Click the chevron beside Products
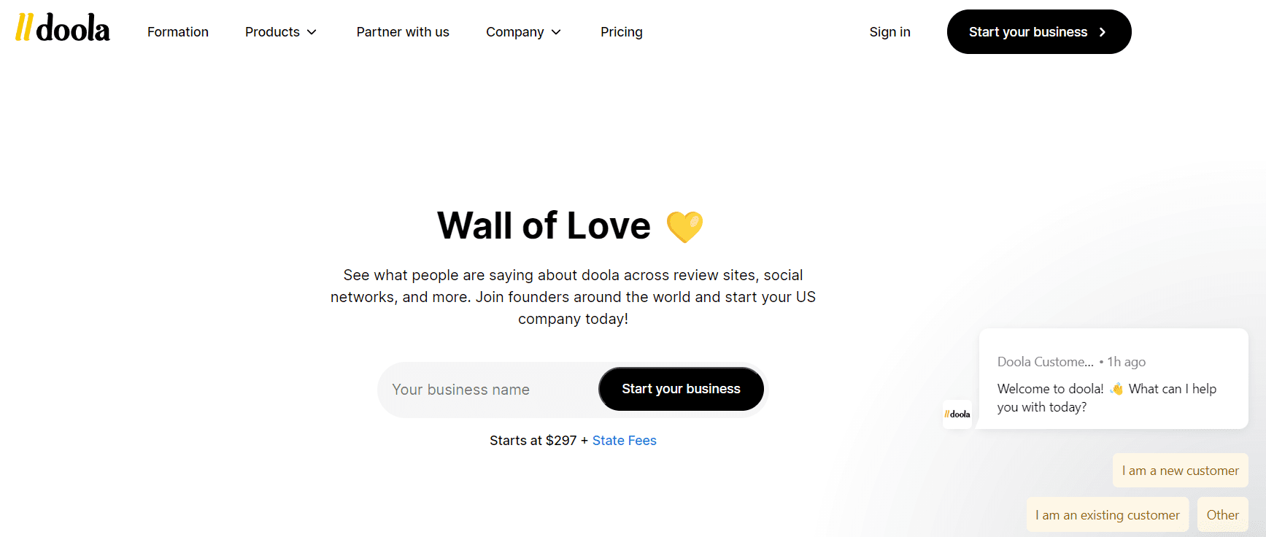This screenshot has width=1266, height=537. point(313,32)
